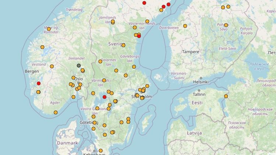Click orange marker east of Österbotten label

click(x=185, y=26)
